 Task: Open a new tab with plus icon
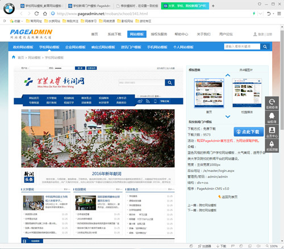(213, 6)
